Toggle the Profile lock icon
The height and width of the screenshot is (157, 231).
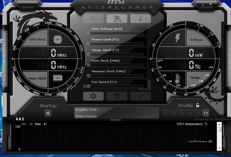[x=197, y=105]
